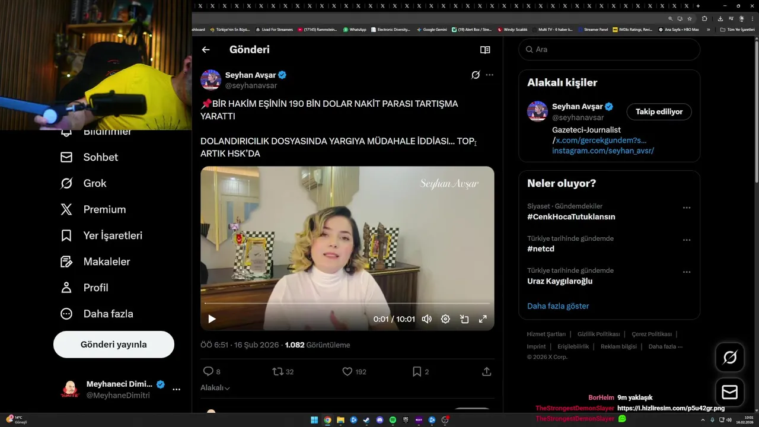
Task: Open Ana Sayfa HBO Max bookmark
Action: coord(679,30)
